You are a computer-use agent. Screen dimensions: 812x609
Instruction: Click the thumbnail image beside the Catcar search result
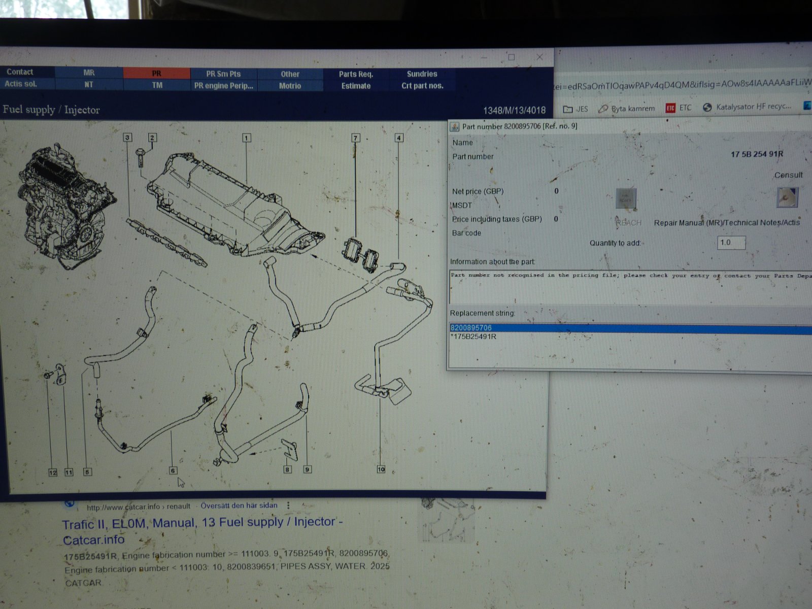[447, 520]
